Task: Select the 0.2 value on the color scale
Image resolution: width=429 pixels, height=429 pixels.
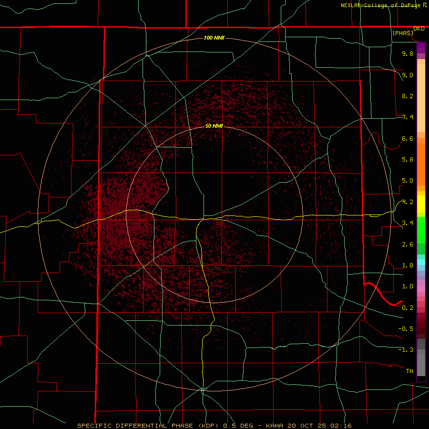Action: click(408, 307)
